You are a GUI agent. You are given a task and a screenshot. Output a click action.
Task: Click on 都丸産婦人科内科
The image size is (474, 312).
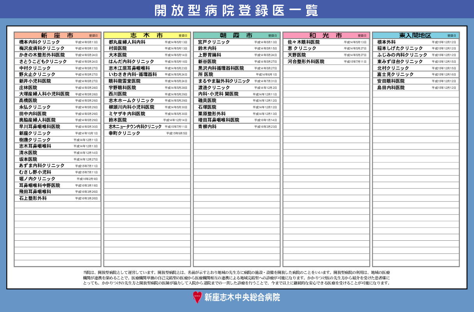(x=147, y=42)
